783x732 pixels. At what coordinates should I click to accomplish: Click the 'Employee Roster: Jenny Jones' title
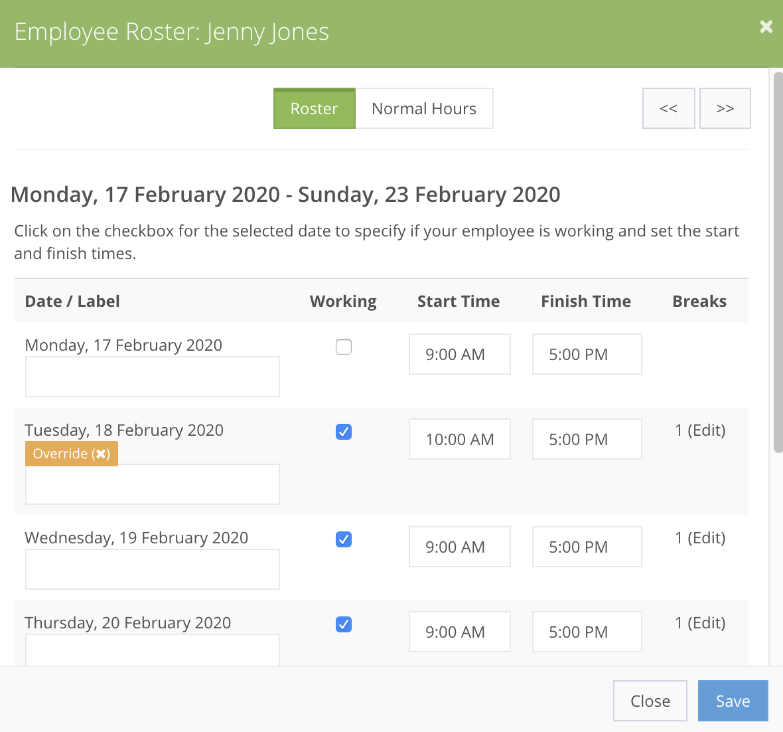click(x=172, y=32)
